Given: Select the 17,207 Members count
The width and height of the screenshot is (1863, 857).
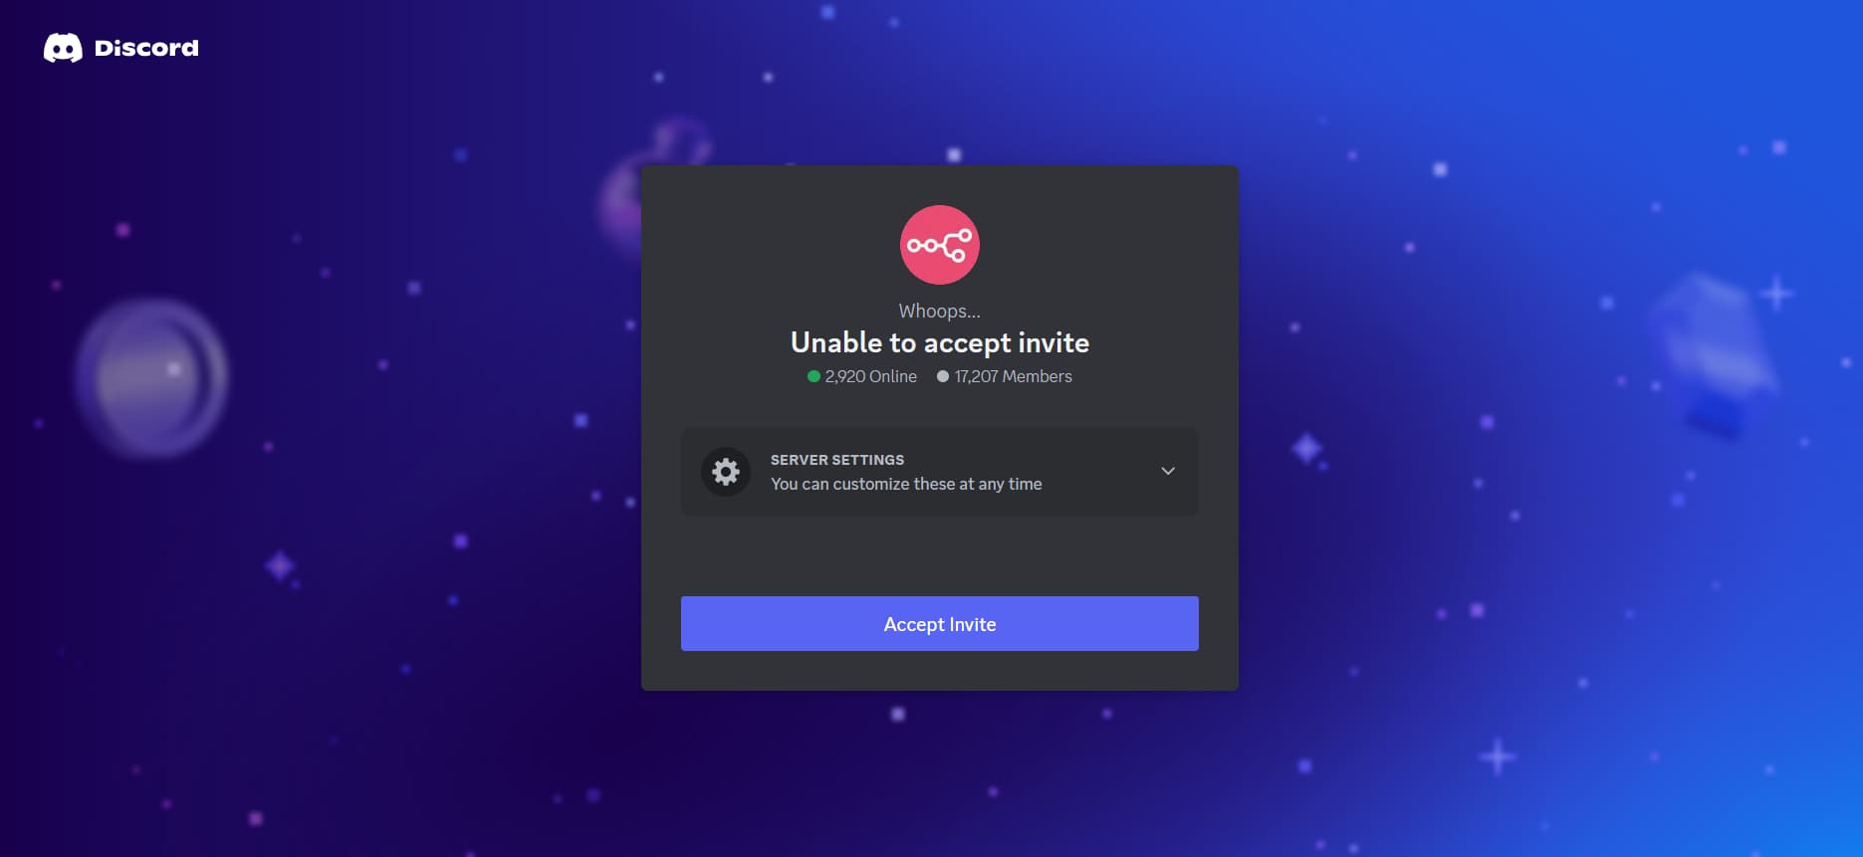Looking at the screenshot, I should click(1013, 376).
